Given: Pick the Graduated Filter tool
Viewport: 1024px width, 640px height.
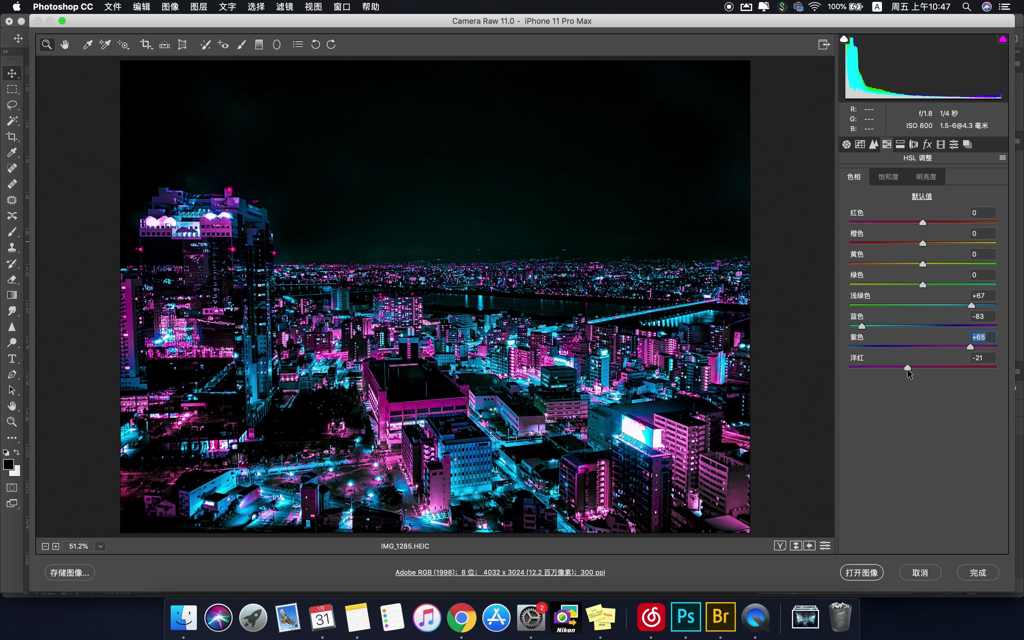Looking at the screenshot, I should pos(259,44).
